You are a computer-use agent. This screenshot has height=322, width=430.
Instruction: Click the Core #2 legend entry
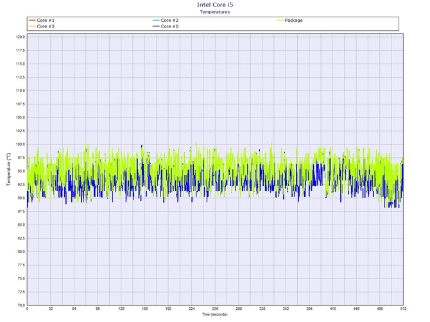point(166,21)
